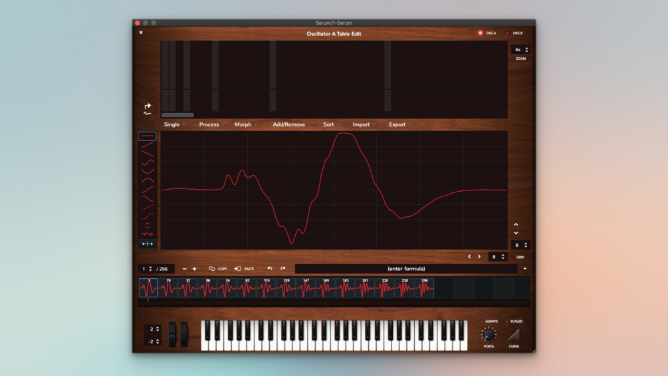Image resolution: width=668 pixels, height=376 pixels.
Task: Redo the waveform edit
Action: pos(283,269)
